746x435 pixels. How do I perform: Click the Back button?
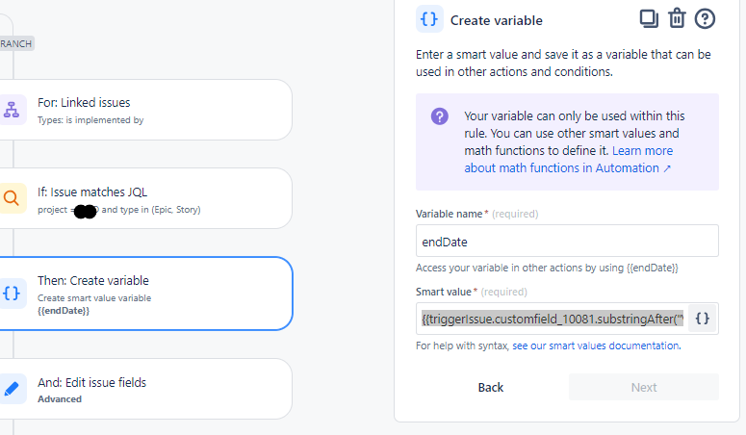(x=491, y=387)
